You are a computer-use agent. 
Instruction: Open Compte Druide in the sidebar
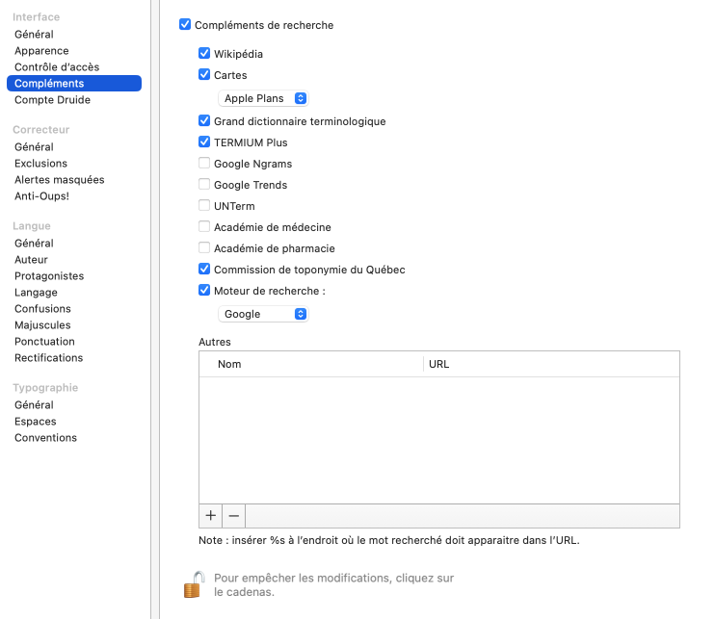(x=52, y=100)
